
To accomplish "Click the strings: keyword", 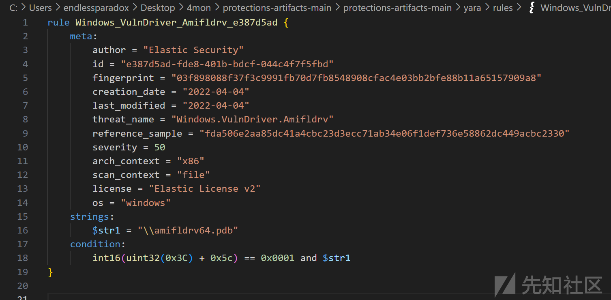I will [92, 216].
